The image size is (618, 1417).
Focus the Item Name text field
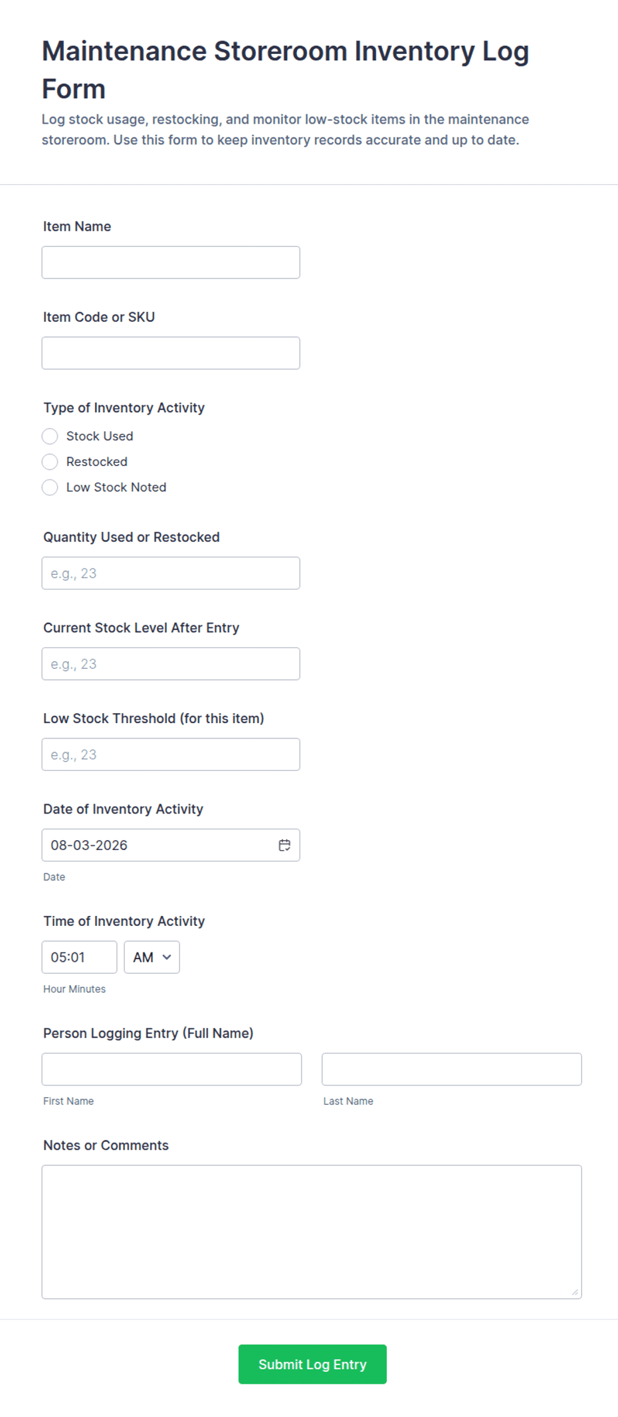tap(171, 263)
